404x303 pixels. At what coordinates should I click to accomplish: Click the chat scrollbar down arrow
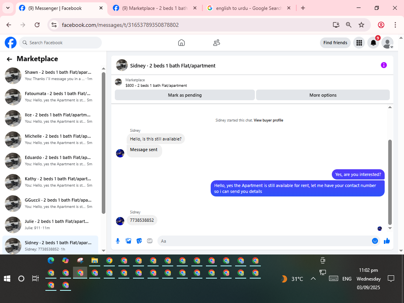pyautogui.click(x=390, y=228)
